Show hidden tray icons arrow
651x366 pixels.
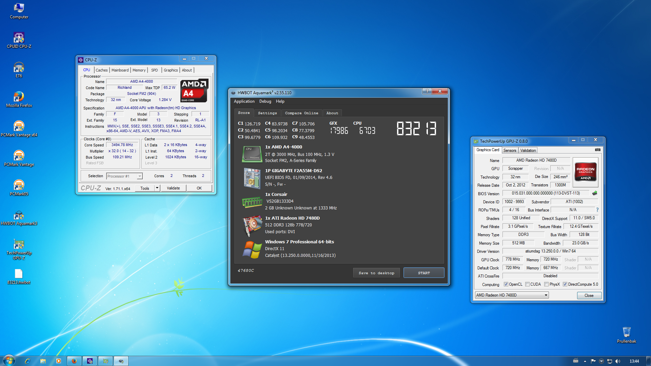[x=585, y=361]
